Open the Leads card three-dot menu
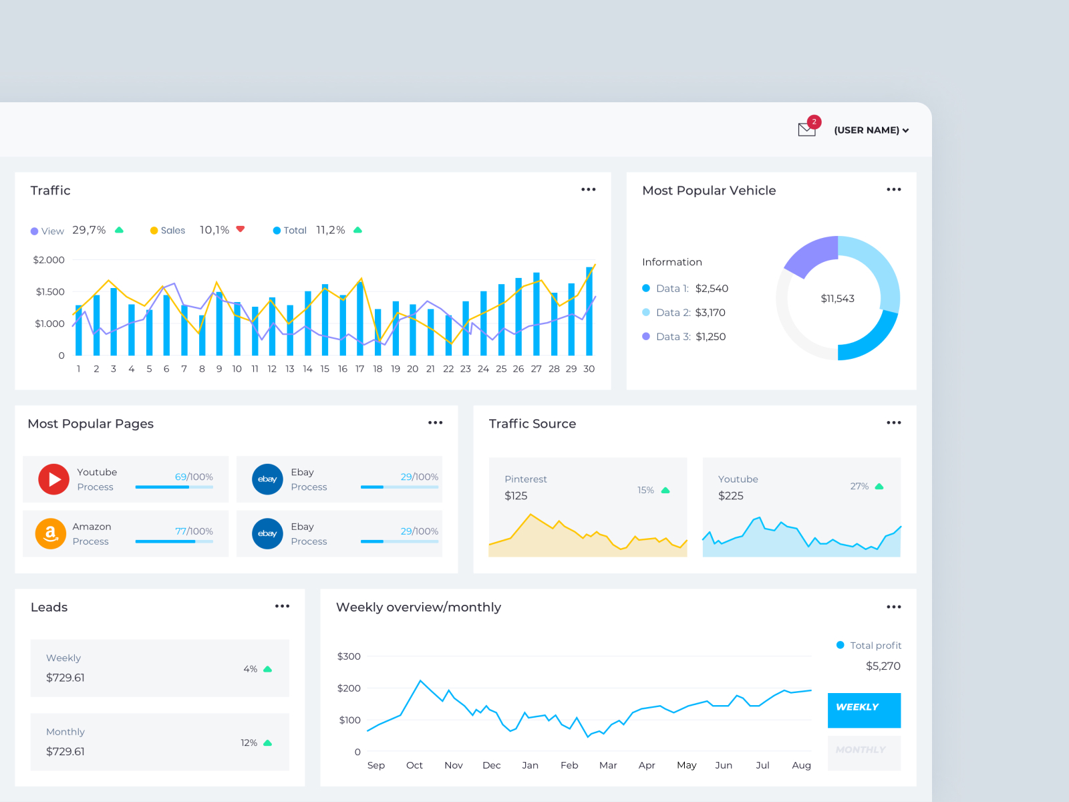 (282, 606)
